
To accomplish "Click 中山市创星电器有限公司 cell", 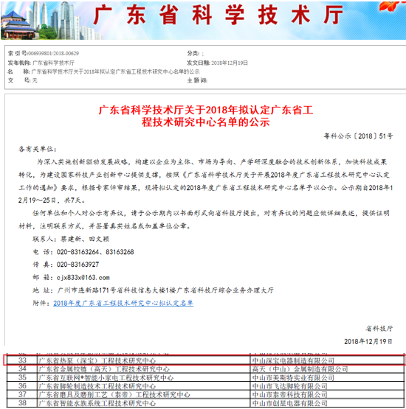I will click(327, 403).
